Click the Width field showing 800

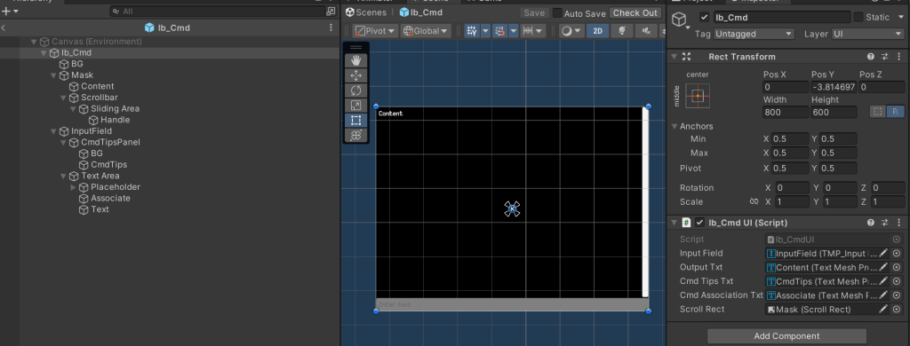coord(786,113)
